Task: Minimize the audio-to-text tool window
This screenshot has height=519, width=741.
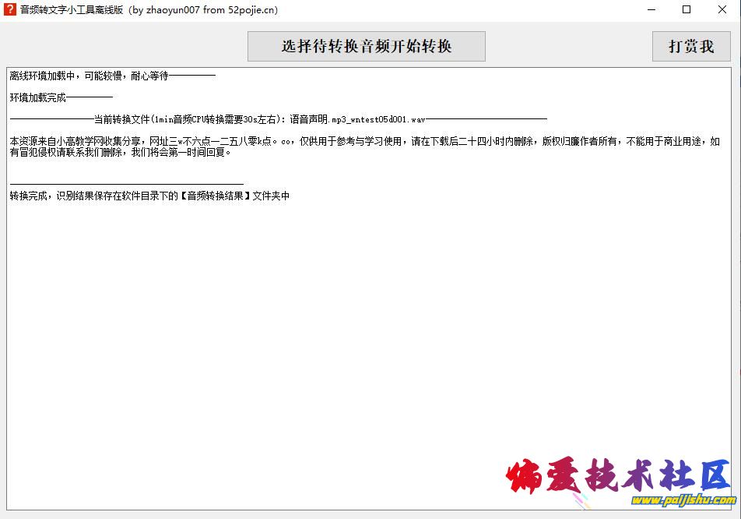Action: click(x=651, y=10)
